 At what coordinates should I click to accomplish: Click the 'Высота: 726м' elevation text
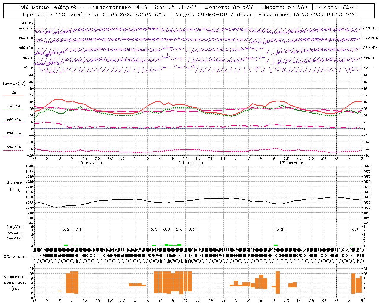tap(337, 7)
